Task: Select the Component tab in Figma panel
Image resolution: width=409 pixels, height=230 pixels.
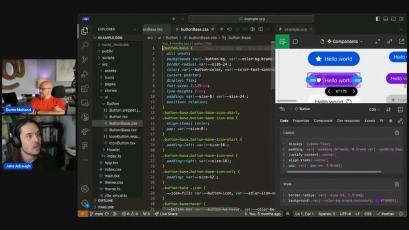Action: [x=323, y=121]
